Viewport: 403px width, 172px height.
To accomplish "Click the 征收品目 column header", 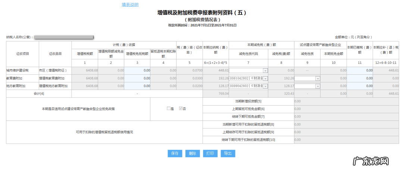I will pyautogui.click(x=55, y=54).
